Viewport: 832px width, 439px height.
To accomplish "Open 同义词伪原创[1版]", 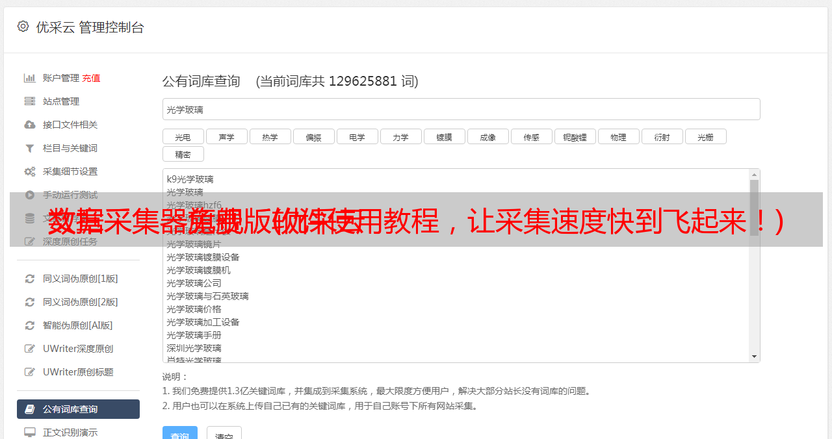I will pos(81,279).
